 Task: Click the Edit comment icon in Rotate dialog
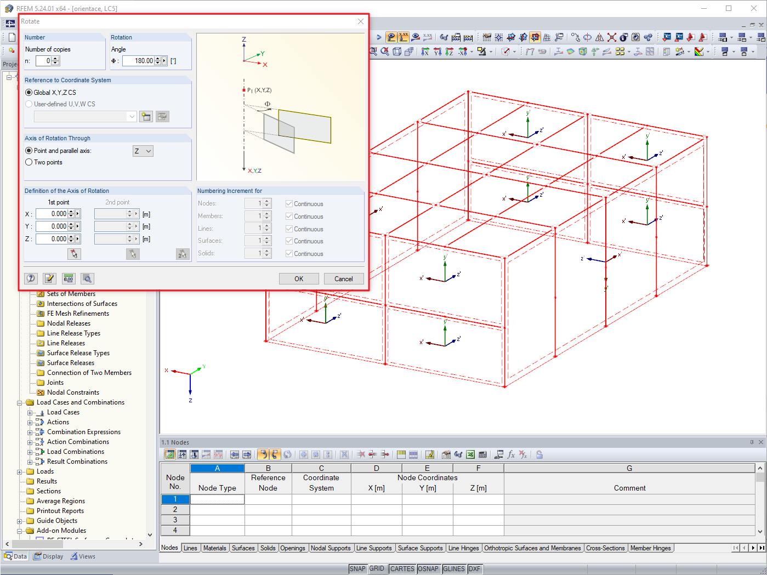(x=49, y=278)
